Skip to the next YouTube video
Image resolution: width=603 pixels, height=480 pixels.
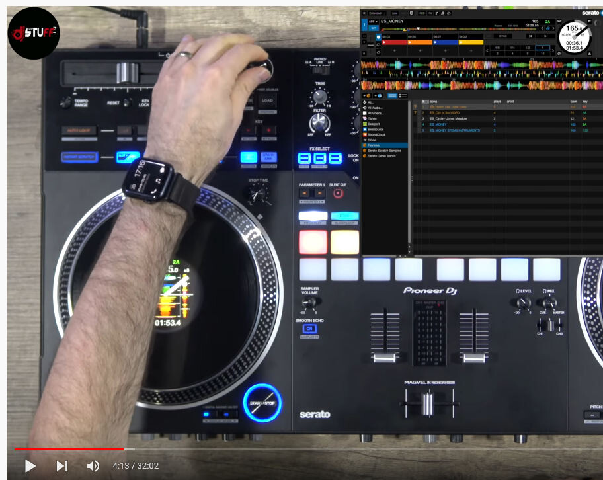(62, 465)
